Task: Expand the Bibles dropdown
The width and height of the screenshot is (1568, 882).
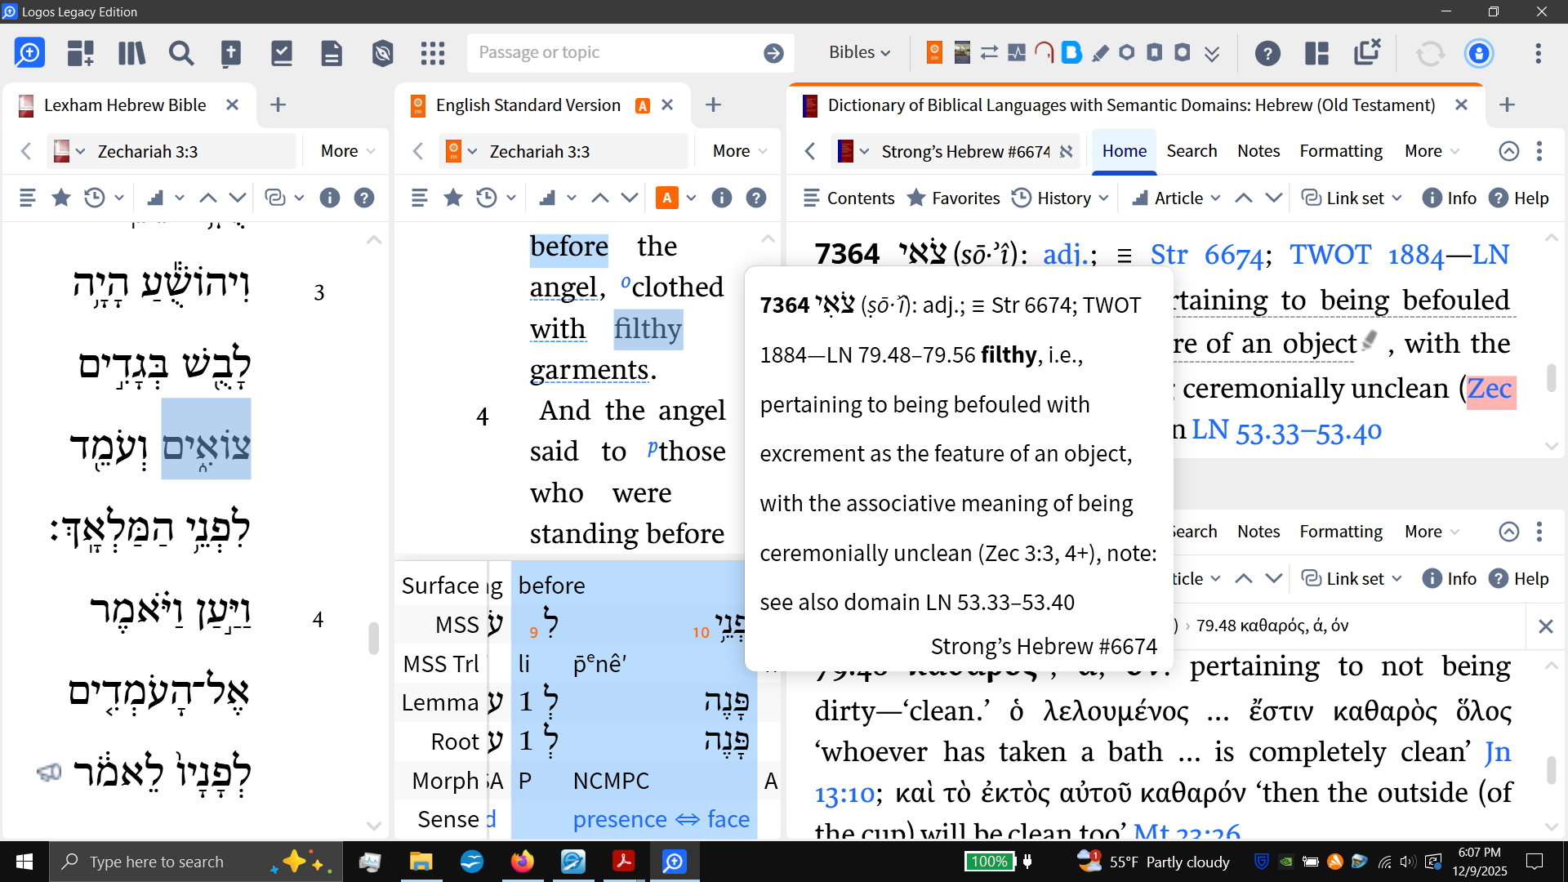Action: (859, 52)
